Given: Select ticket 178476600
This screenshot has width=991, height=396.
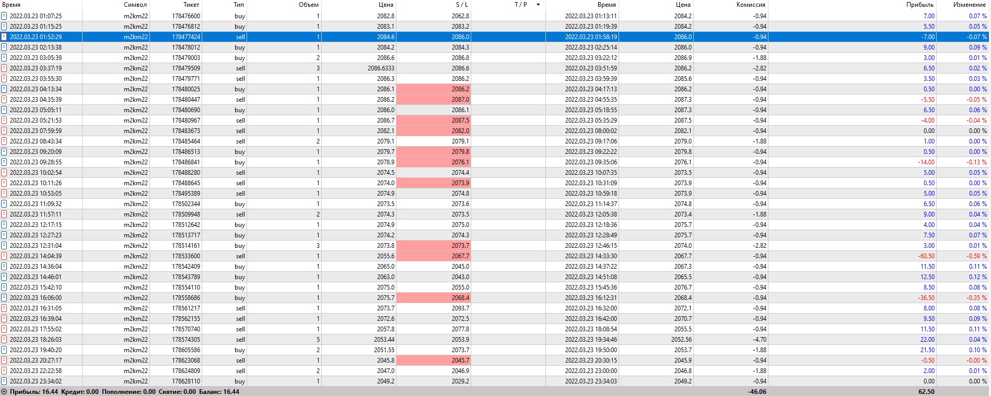Looking at the screenshot, I should 186,16.
